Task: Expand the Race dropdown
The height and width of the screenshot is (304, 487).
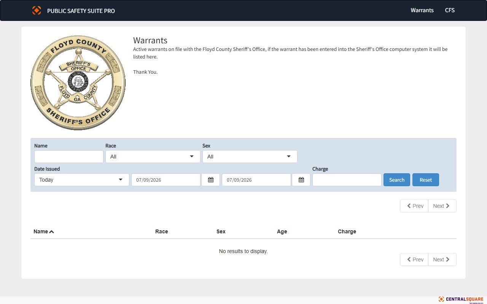Action: (x=153, y=157)
